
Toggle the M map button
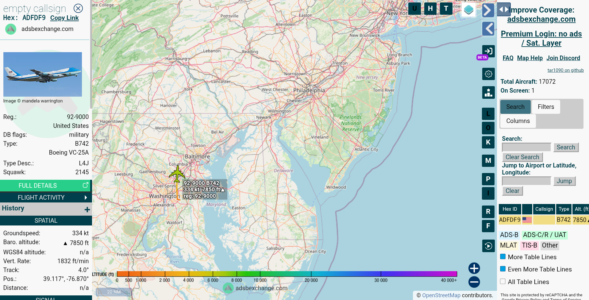[x=488, y=161]
